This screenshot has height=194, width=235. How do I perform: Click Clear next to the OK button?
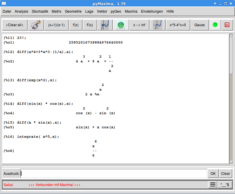coord(226,174)
